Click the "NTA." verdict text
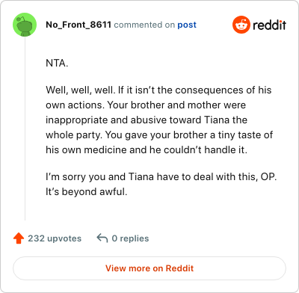The image size is (299, 293). pyautogui.click(x=57, y=64)
